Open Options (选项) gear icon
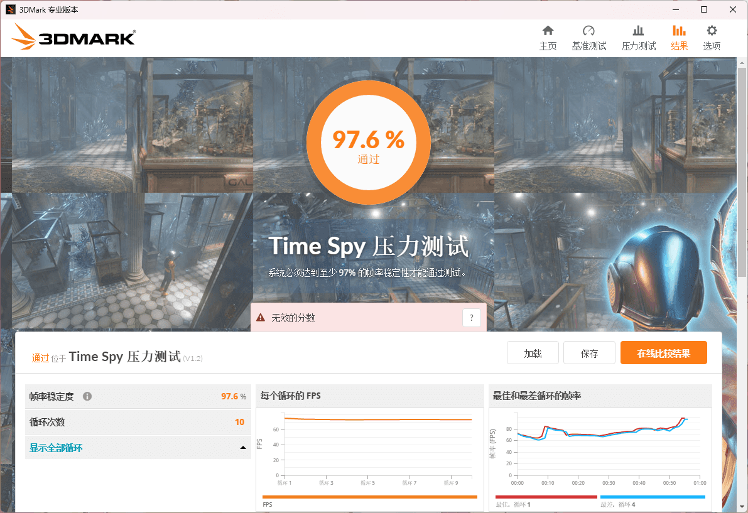Viewport: 748px width, 513px height. click(712, 31)
